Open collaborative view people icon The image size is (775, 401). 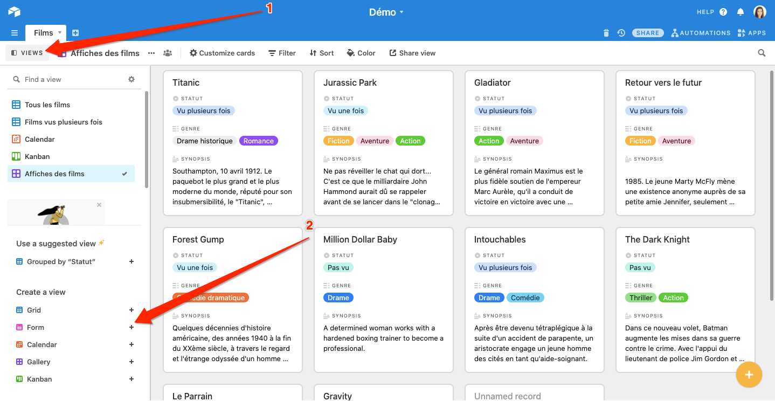(168, 53)
